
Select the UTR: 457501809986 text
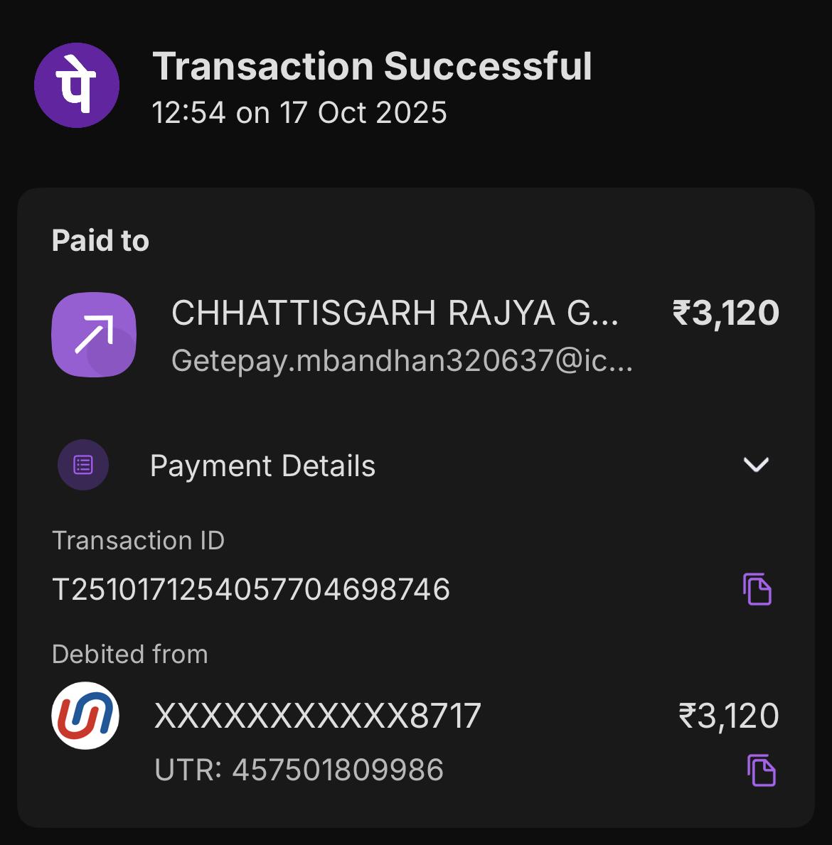pos(299,770)
